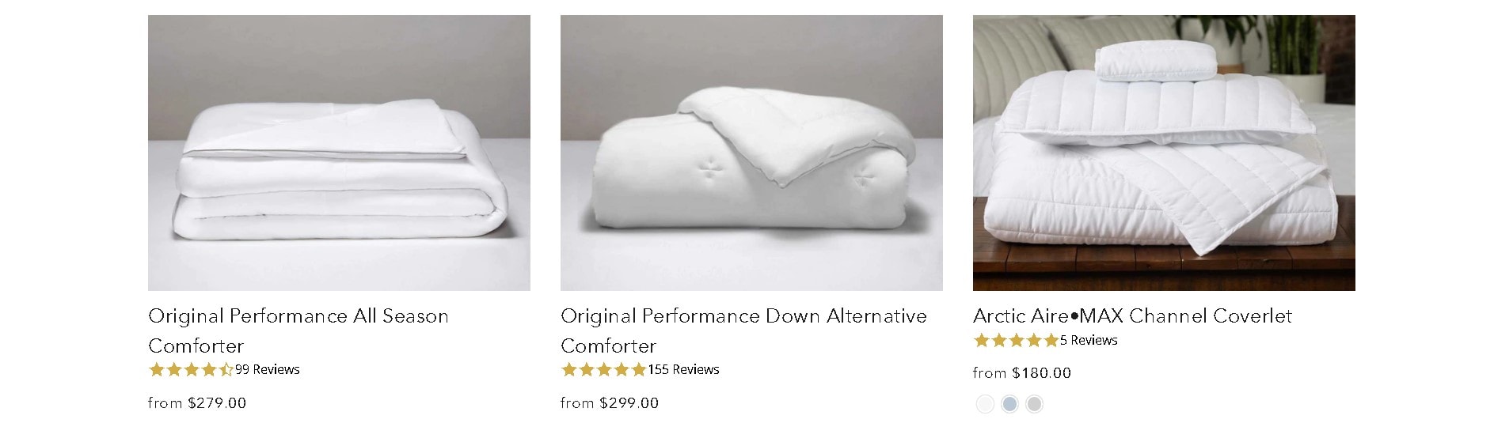
Task: Choose the light blue color swatch
Action: point(1009,404)
